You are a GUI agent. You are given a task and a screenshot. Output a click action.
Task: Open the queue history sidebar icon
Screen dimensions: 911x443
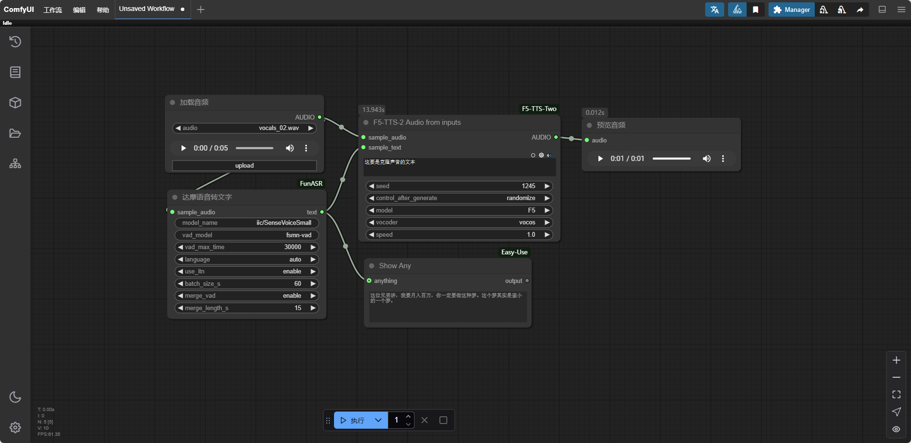pyautogui.click(x=15, y=42)
